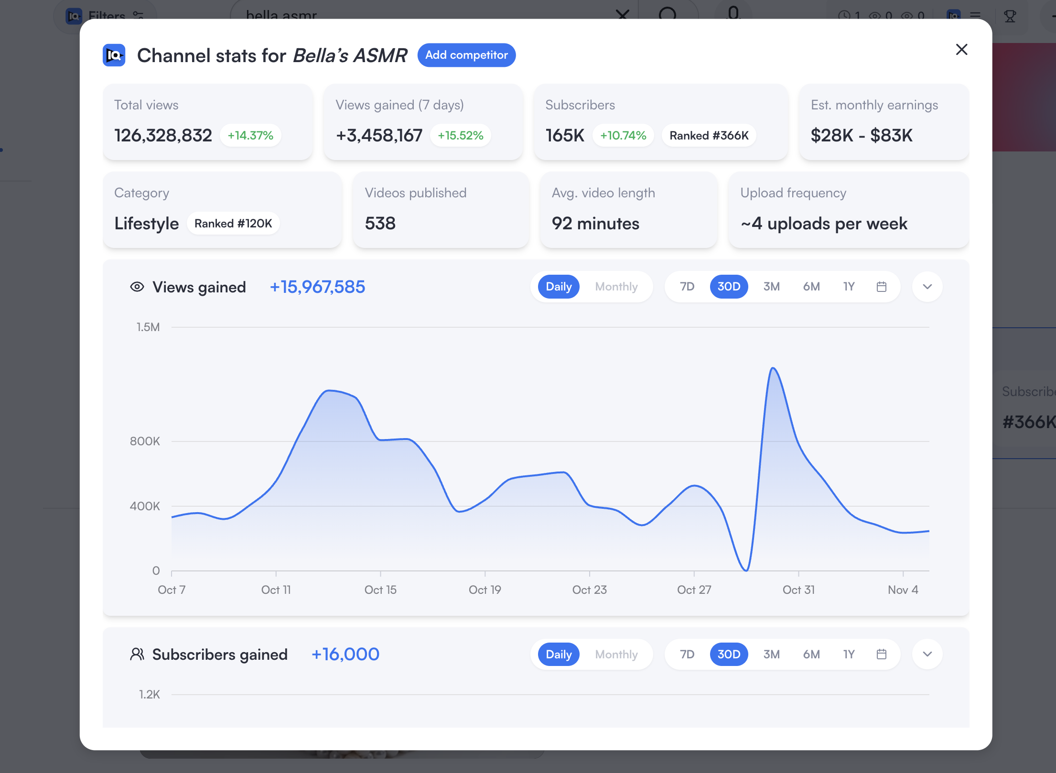
Task: Click the Ranked #120K category badge
Action: tap(233, 224)
